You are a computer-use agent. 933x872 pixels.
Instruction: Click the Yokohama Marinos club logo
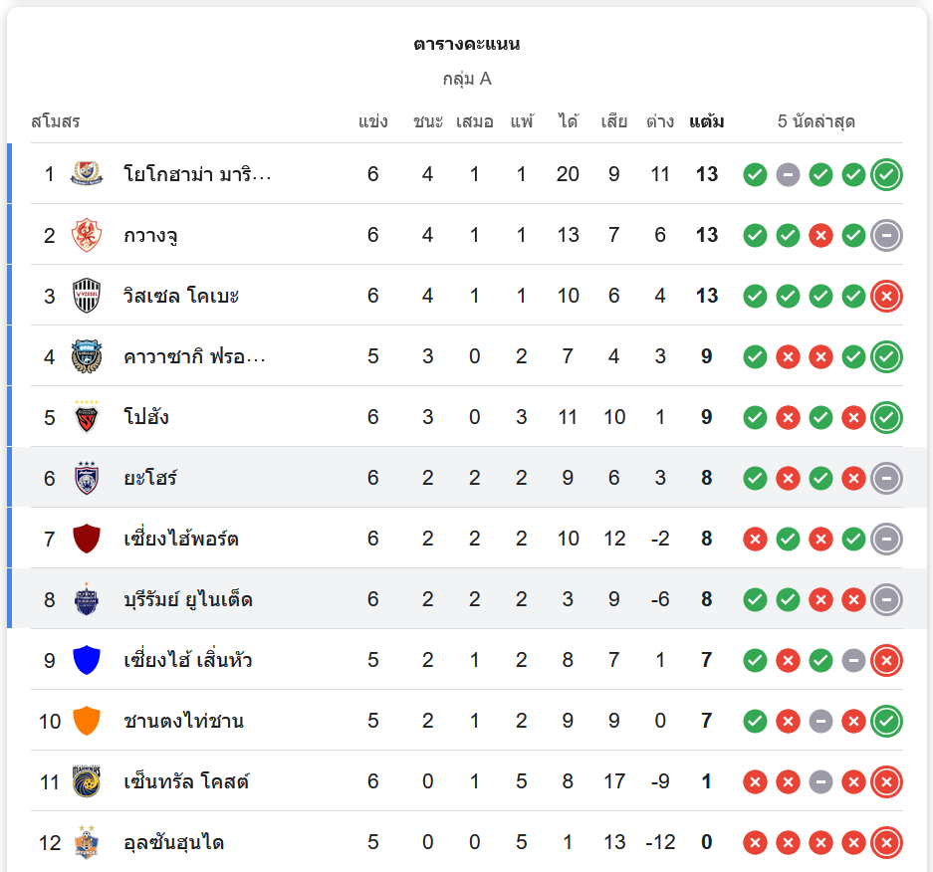(x=87, y=174)
